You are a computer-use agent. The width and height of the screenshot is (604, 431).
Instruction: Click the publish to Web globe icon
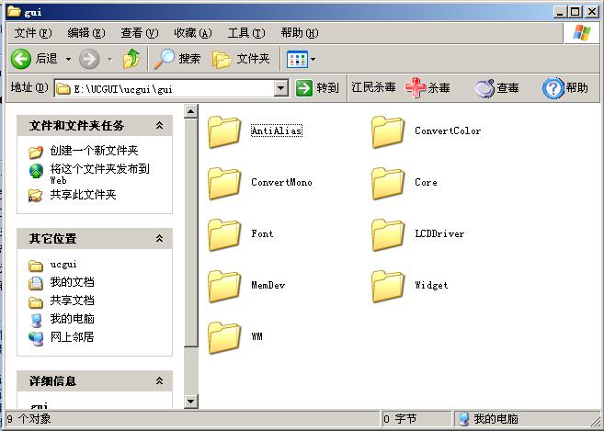36,171
